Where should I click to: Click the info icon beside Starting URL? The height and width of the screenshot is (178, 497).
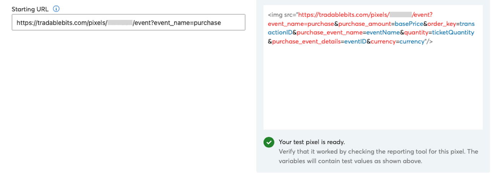[x=56, y=9]
